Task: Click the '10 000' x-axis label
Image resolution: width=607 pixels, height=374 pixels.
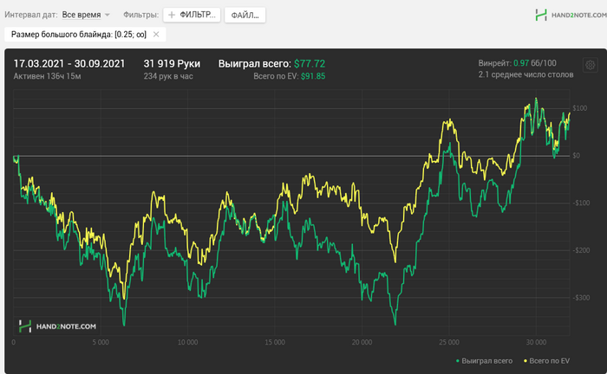Action: [188, 342]
